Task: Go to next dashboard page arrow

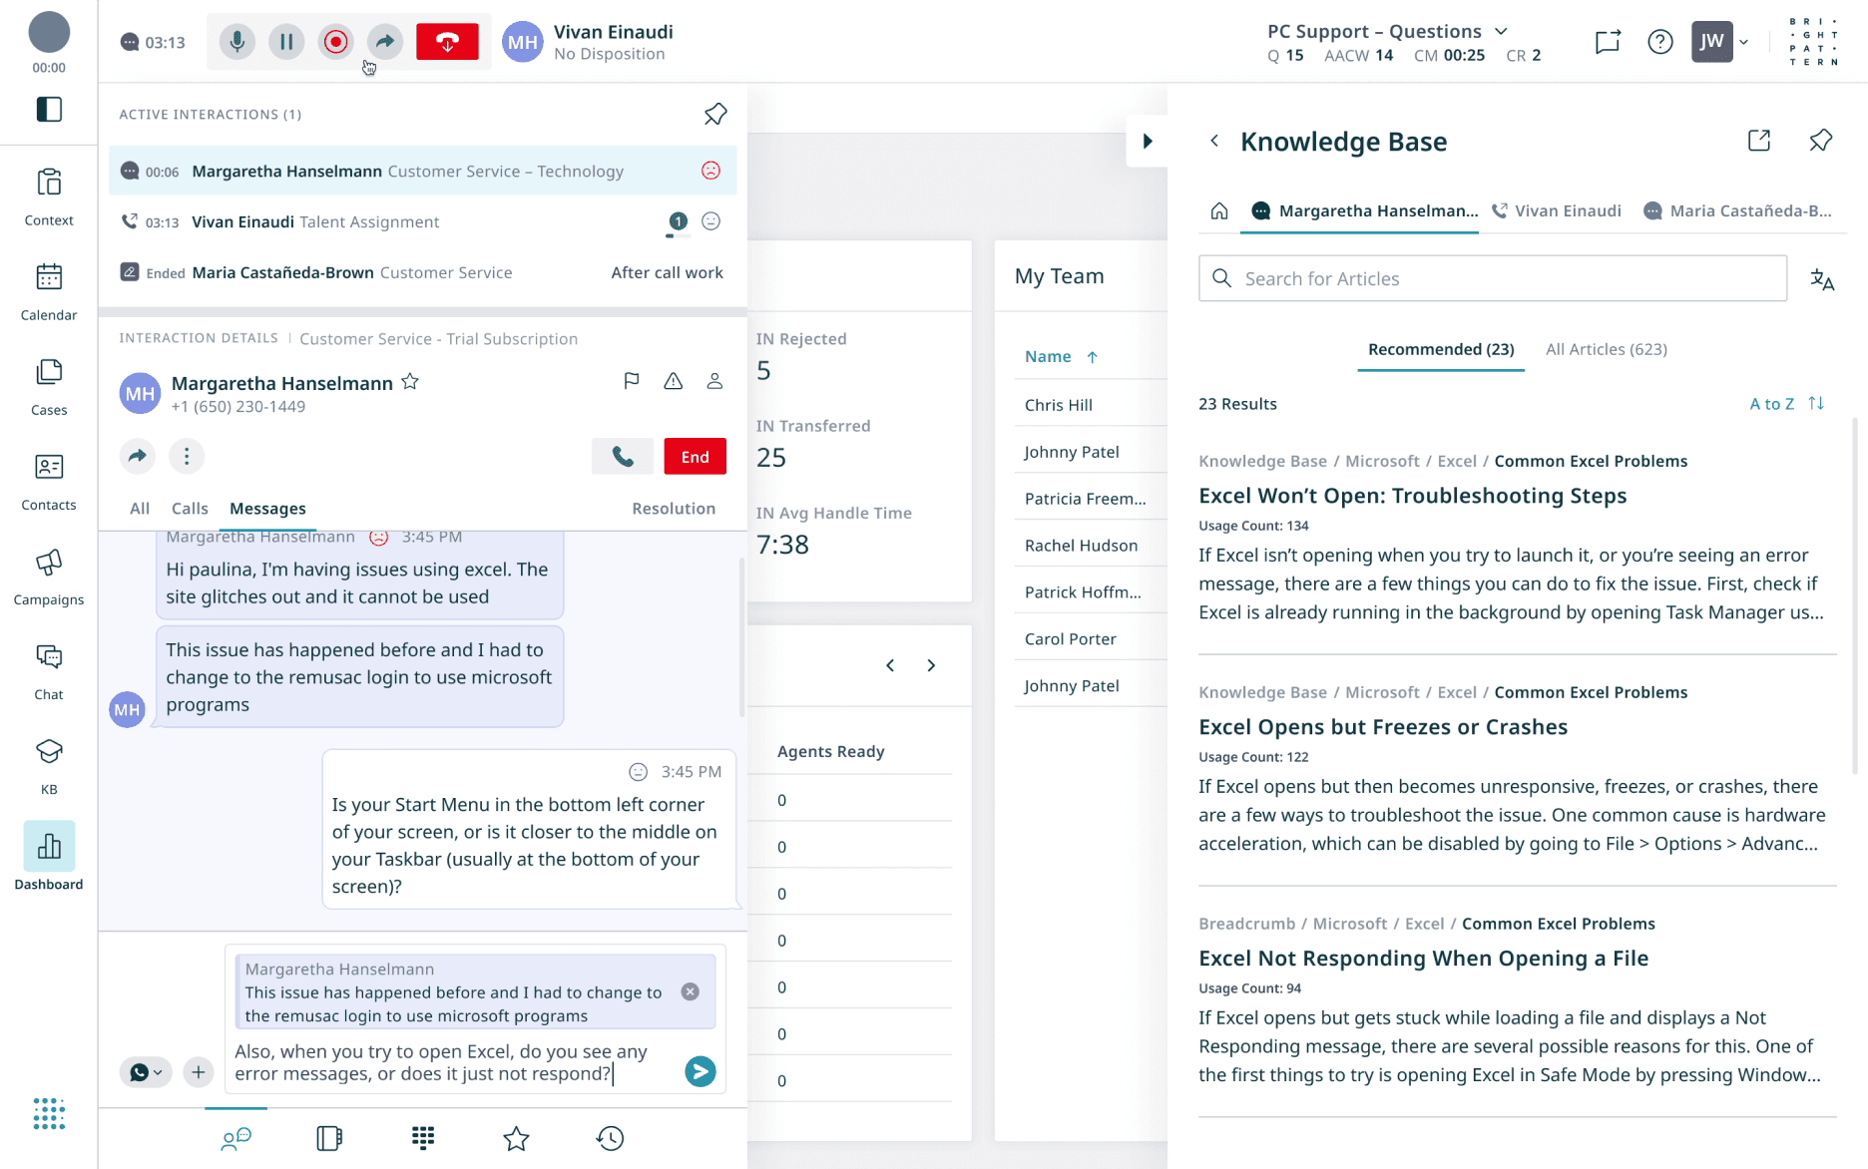Action: 931,665
